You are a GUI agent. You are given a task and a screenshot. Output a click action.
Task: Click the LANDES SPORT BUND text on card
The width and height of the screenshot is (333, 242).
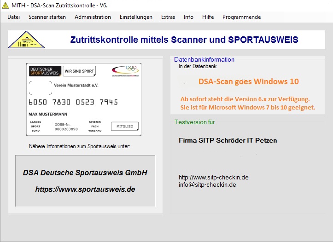[35, 127]
